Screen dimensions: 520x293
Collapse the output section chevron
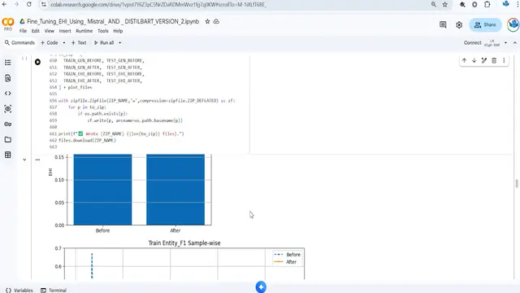pyautogui.click(x=24, y=160)
